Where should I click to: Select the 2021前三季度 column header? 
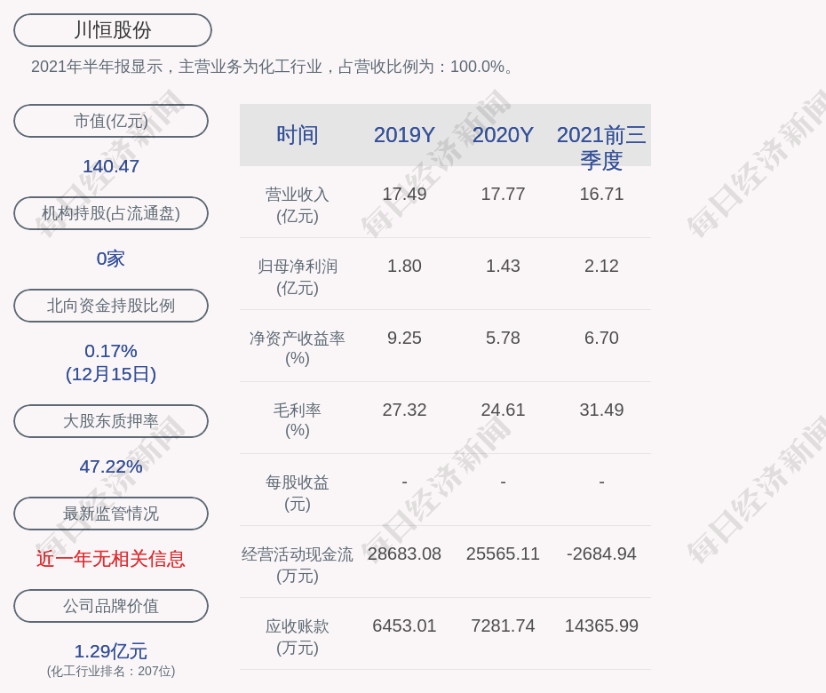coord(601,147)
